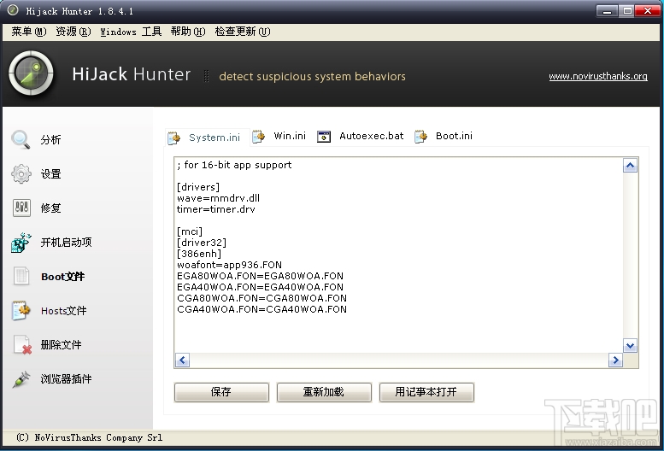Click the Autoexec.bat window icon
Image resolution: width=664 pixels, height=451 pixels.
coord(324,136)
